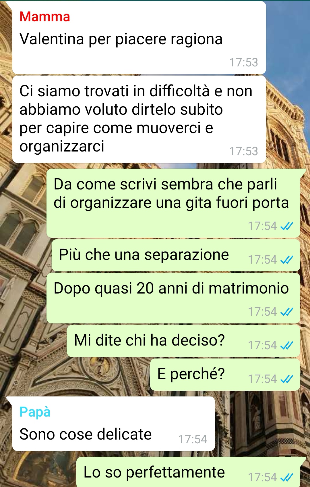Select the 'Più che una separazione' message

[x=176, y=255]
